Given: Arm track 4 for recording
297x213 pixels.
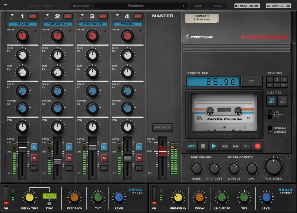Looking at the screenshot, I should tap(138, 17).
